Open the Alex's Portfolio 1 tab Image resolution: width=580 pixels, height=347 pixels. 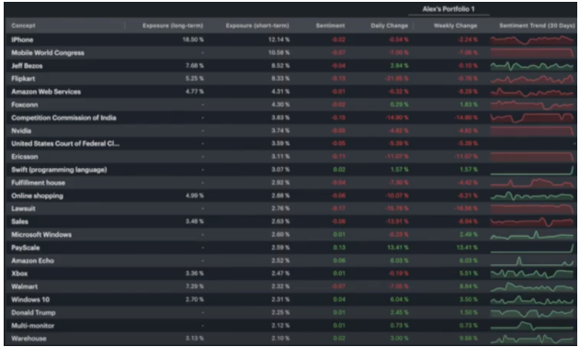pyautogui.click(x=449, y=9)
